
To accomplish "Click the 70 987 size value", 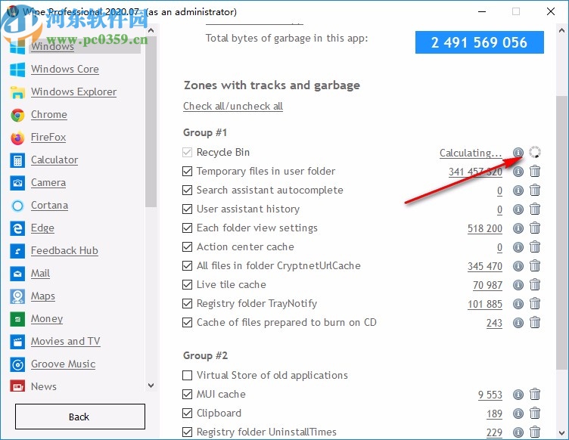I will coord(487,285).
